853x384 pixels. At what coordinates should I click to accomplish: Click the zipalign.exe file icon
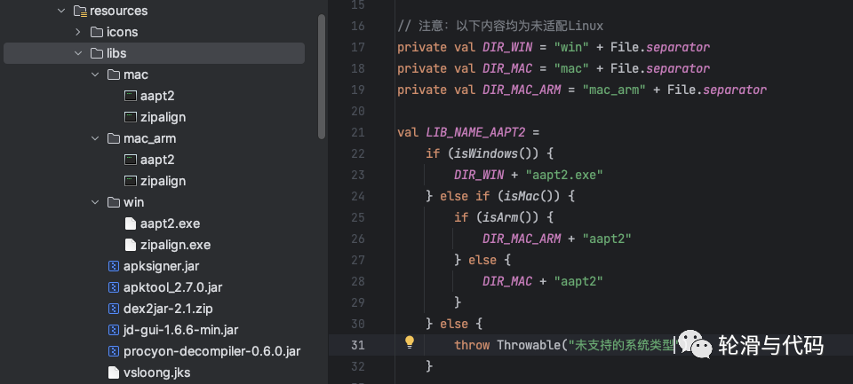130,245
